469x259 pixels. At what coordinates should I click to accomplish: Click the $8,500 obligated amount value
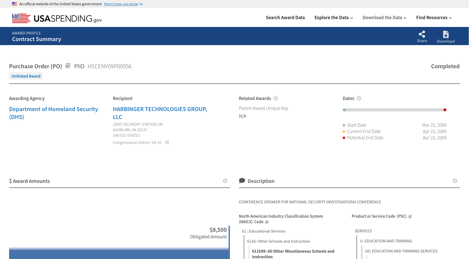(218, 230)
